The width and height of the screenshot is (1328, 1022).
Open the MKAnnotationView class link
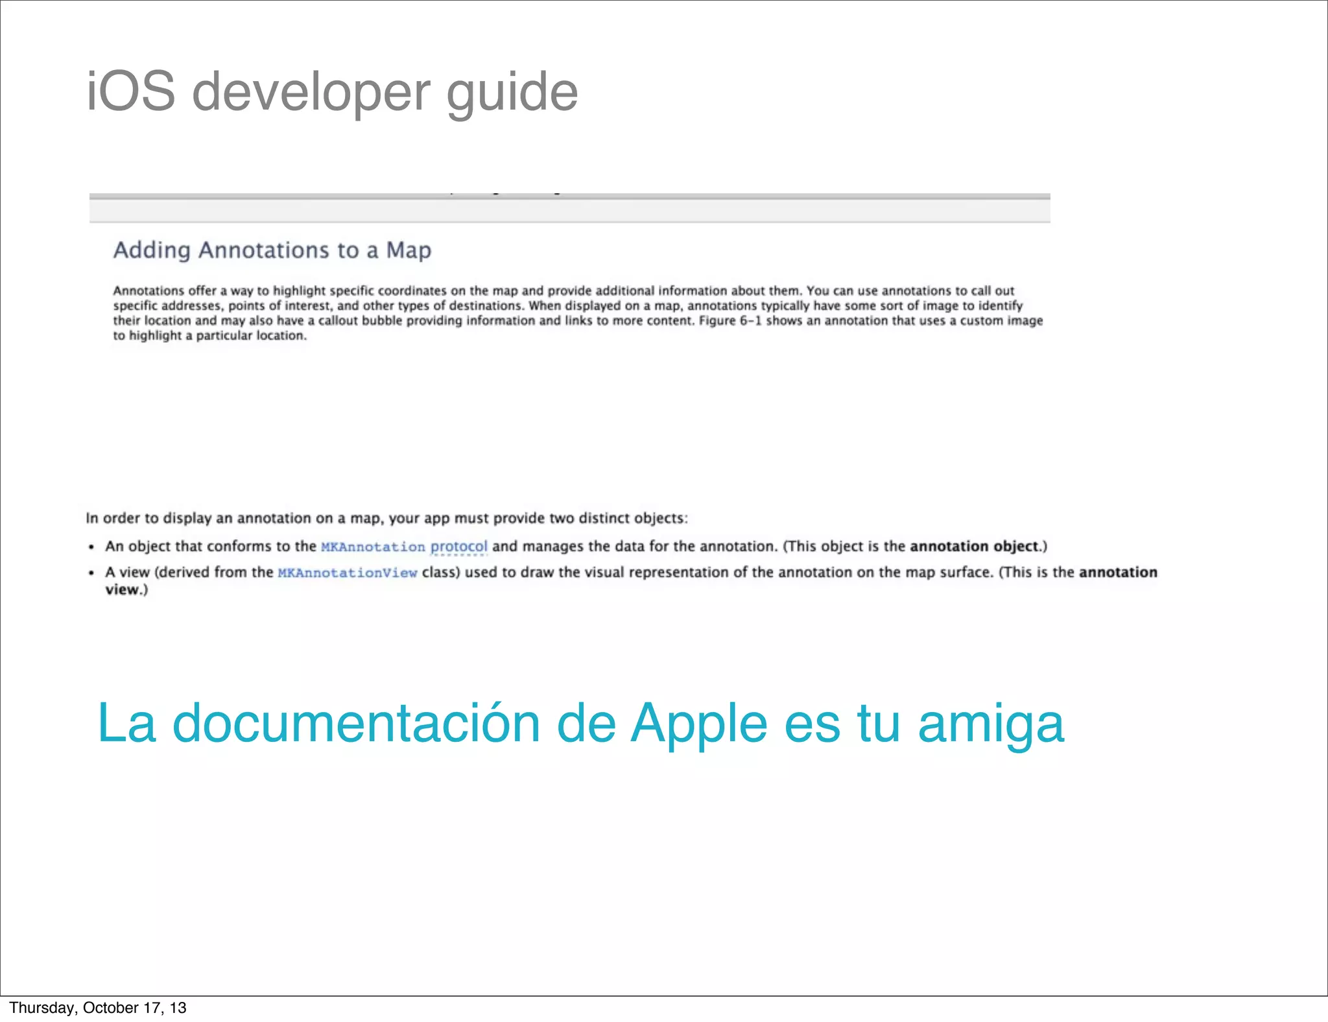click(x=348, y=573)
